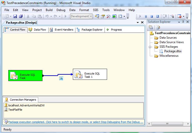
Task: Open the SSIS menu
Action: pos(96,10)
